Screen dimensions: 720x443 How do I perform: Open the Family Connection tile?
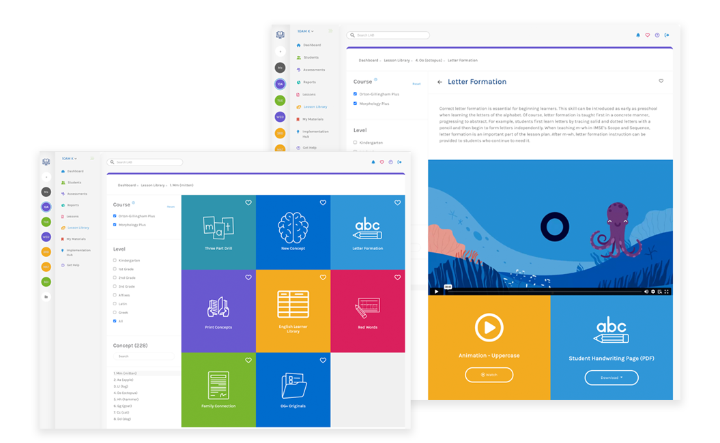tap(218, 390)
